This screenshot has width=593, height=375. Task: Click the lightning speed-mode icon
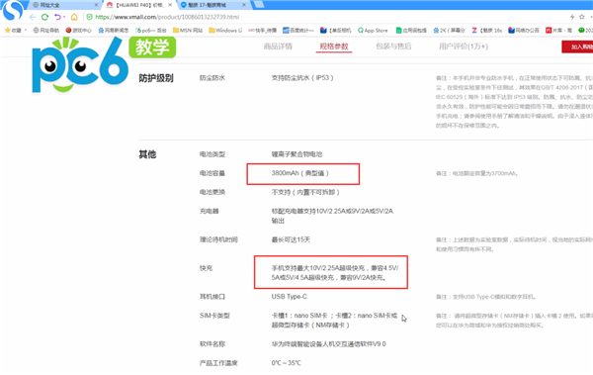[572, 17]
